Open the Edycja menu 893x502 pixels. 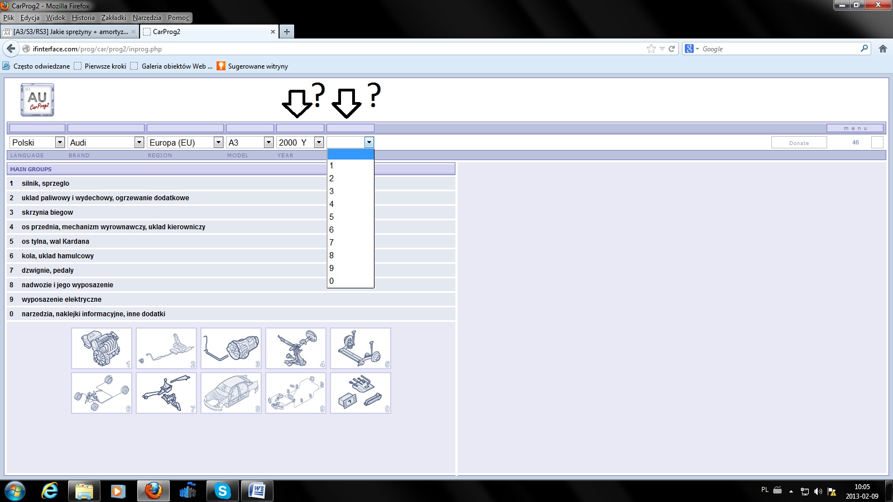30,18
